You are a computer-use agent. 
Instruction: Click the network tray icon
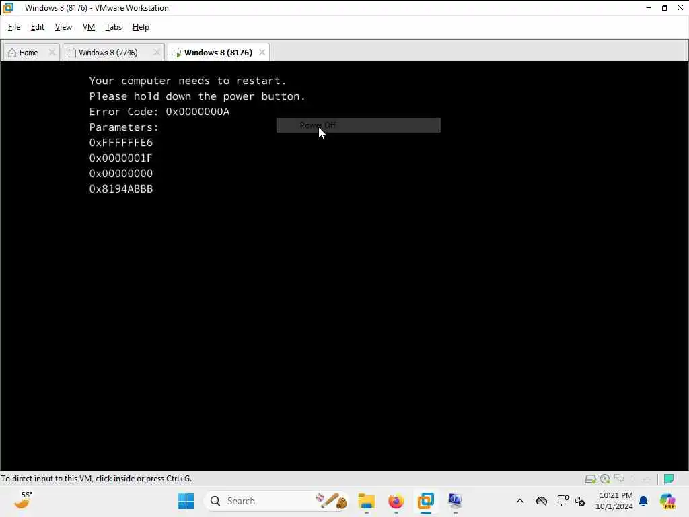click(563, 501)
